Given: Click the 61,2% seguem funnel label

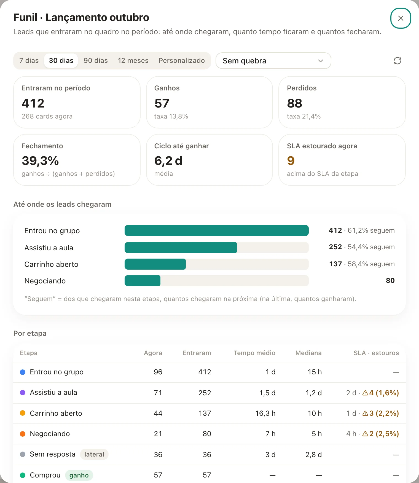Looking at the screenshot, I should [x=371, y=230].
